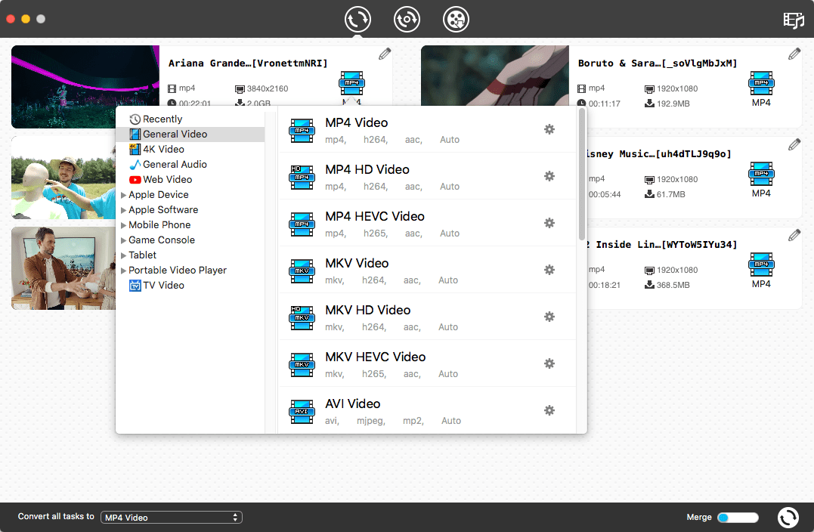Choose the MKV HD Video format preset

tap(427, 317)
